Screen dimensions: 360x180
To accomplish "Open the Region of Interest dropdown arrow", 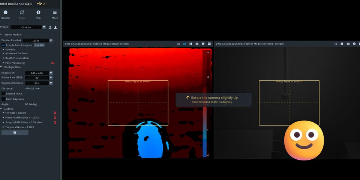I will point(51,83).
